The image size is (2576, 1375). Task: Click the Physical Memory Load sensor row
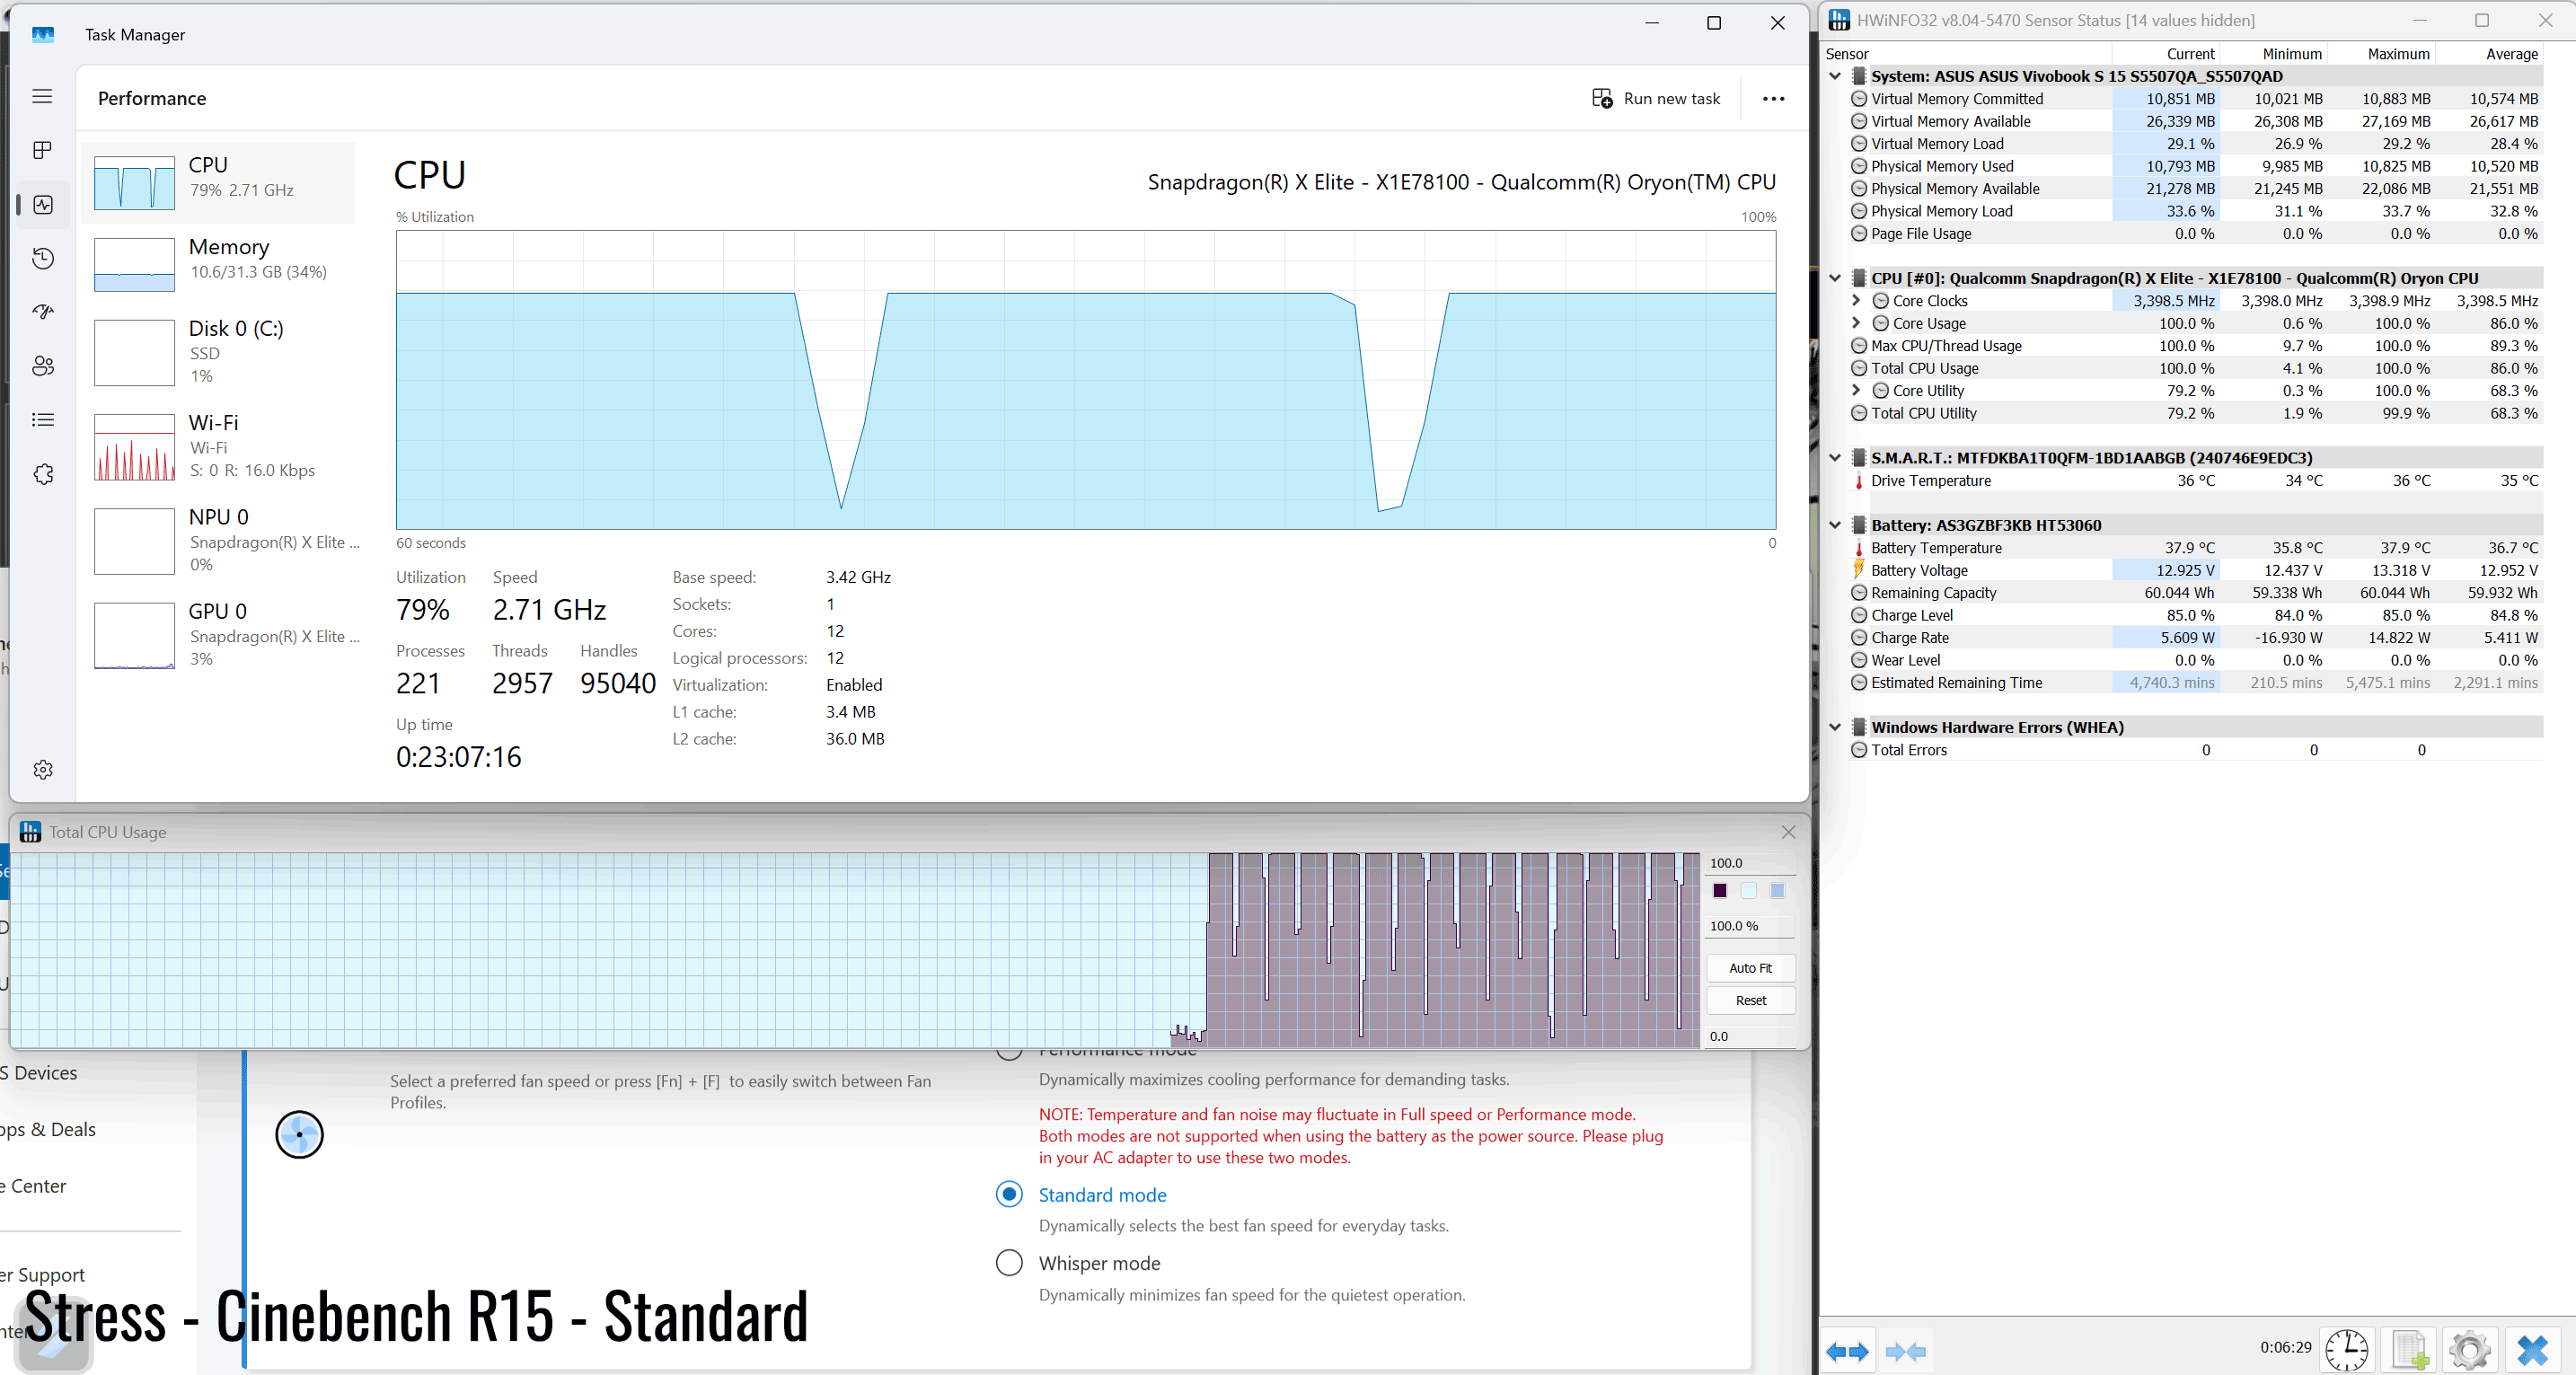point(2196,210)
